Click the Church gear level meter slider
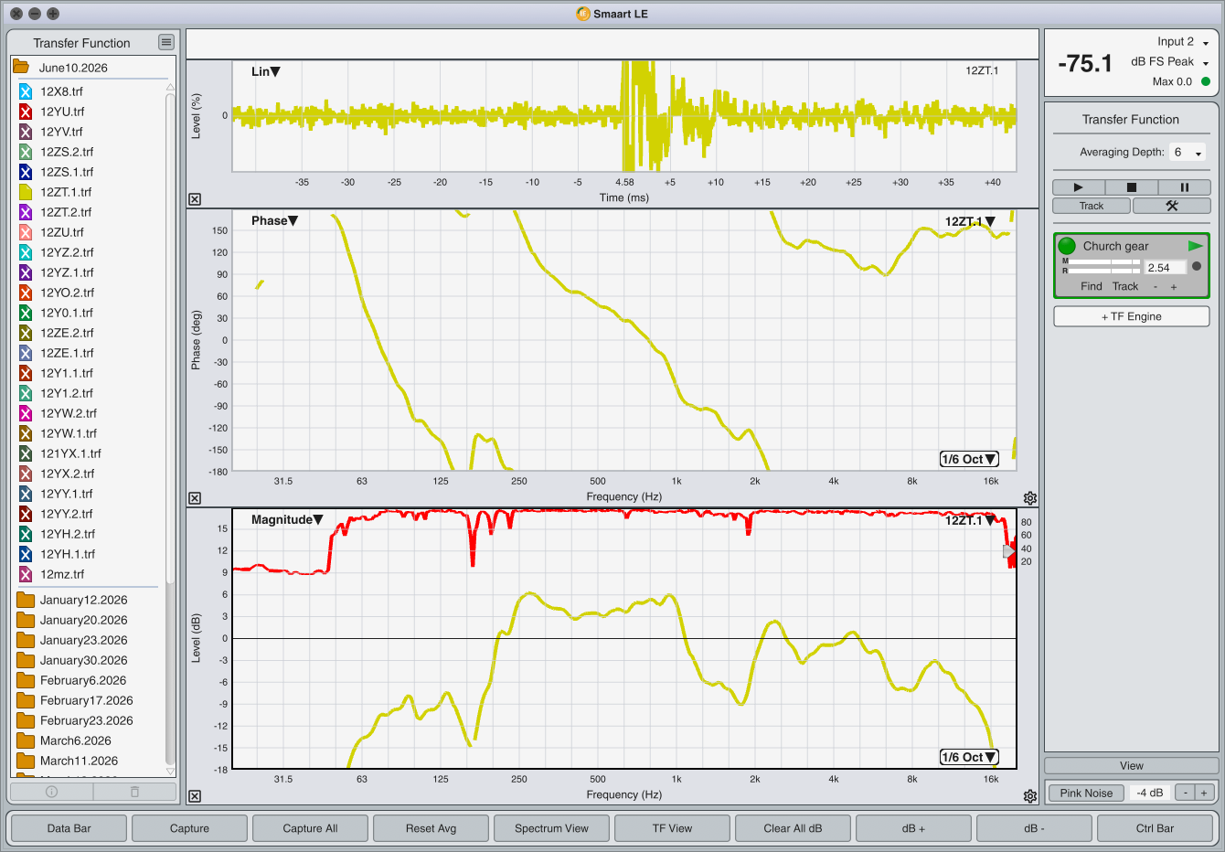This screenshot has height=852, width=1225. click(1102, 266)
